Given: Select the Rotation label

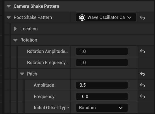Looking at the screenshot, I should [29, 40].
